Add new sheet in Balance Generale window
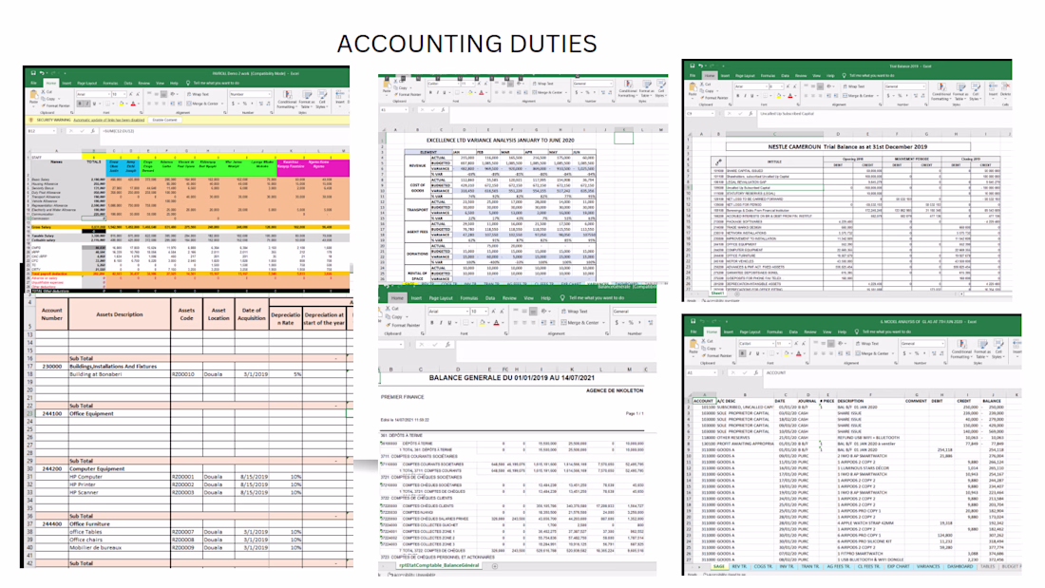 click(495, 566)
